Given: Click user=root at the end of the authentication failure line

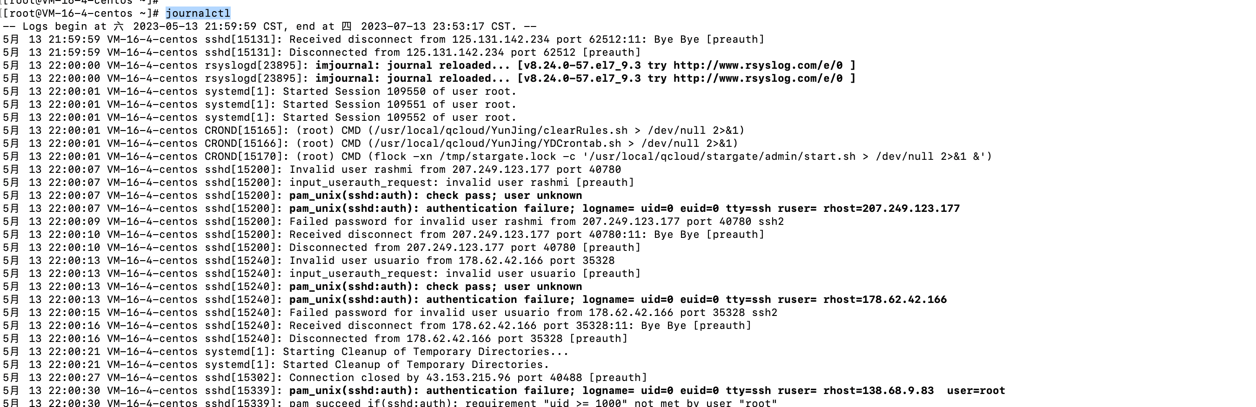Looking at the screenshot, I should tap(976, 390).
